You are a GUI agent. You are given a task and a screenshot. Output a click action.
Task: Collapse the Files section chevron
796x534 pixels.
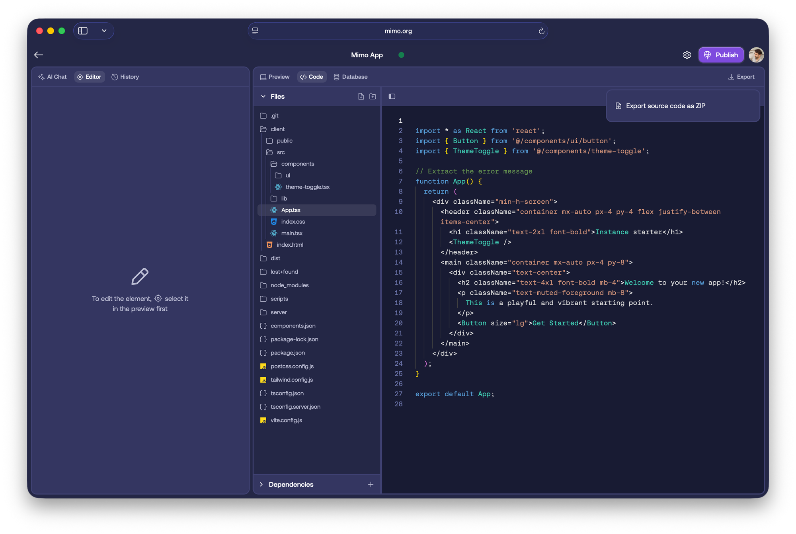(263, 96)
